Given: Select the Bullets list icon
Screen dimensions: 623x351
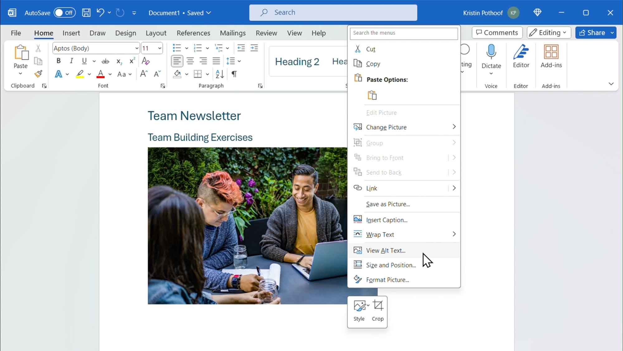Looking at the screenshot, I should pos(176,47).
